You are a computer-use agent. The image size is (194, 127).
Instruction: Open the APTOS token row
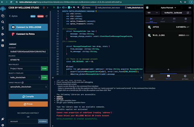coord(168,27)
